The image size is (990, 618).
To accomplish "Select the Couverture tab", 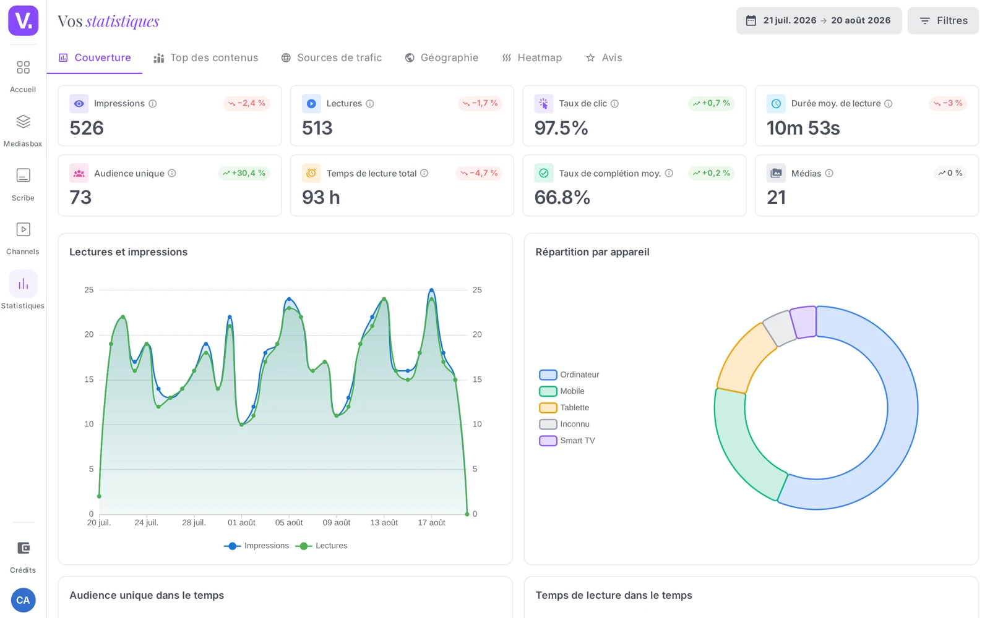I will pyautogui.click(x=95, y=57).
